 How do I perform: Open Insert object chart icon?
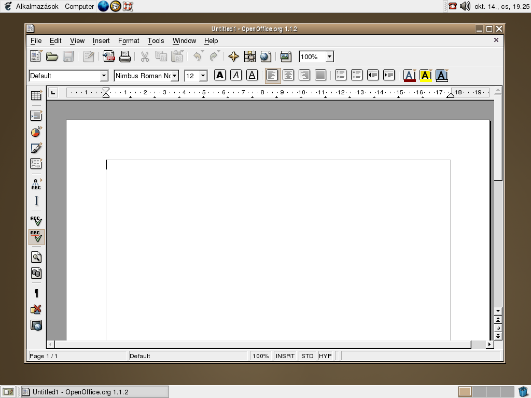pos(36,132)
